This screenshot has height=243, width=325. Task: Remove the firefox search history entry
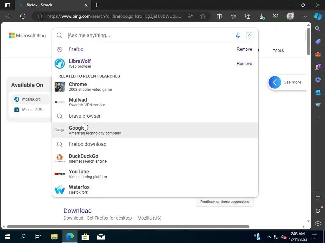(x=244, y=49)
